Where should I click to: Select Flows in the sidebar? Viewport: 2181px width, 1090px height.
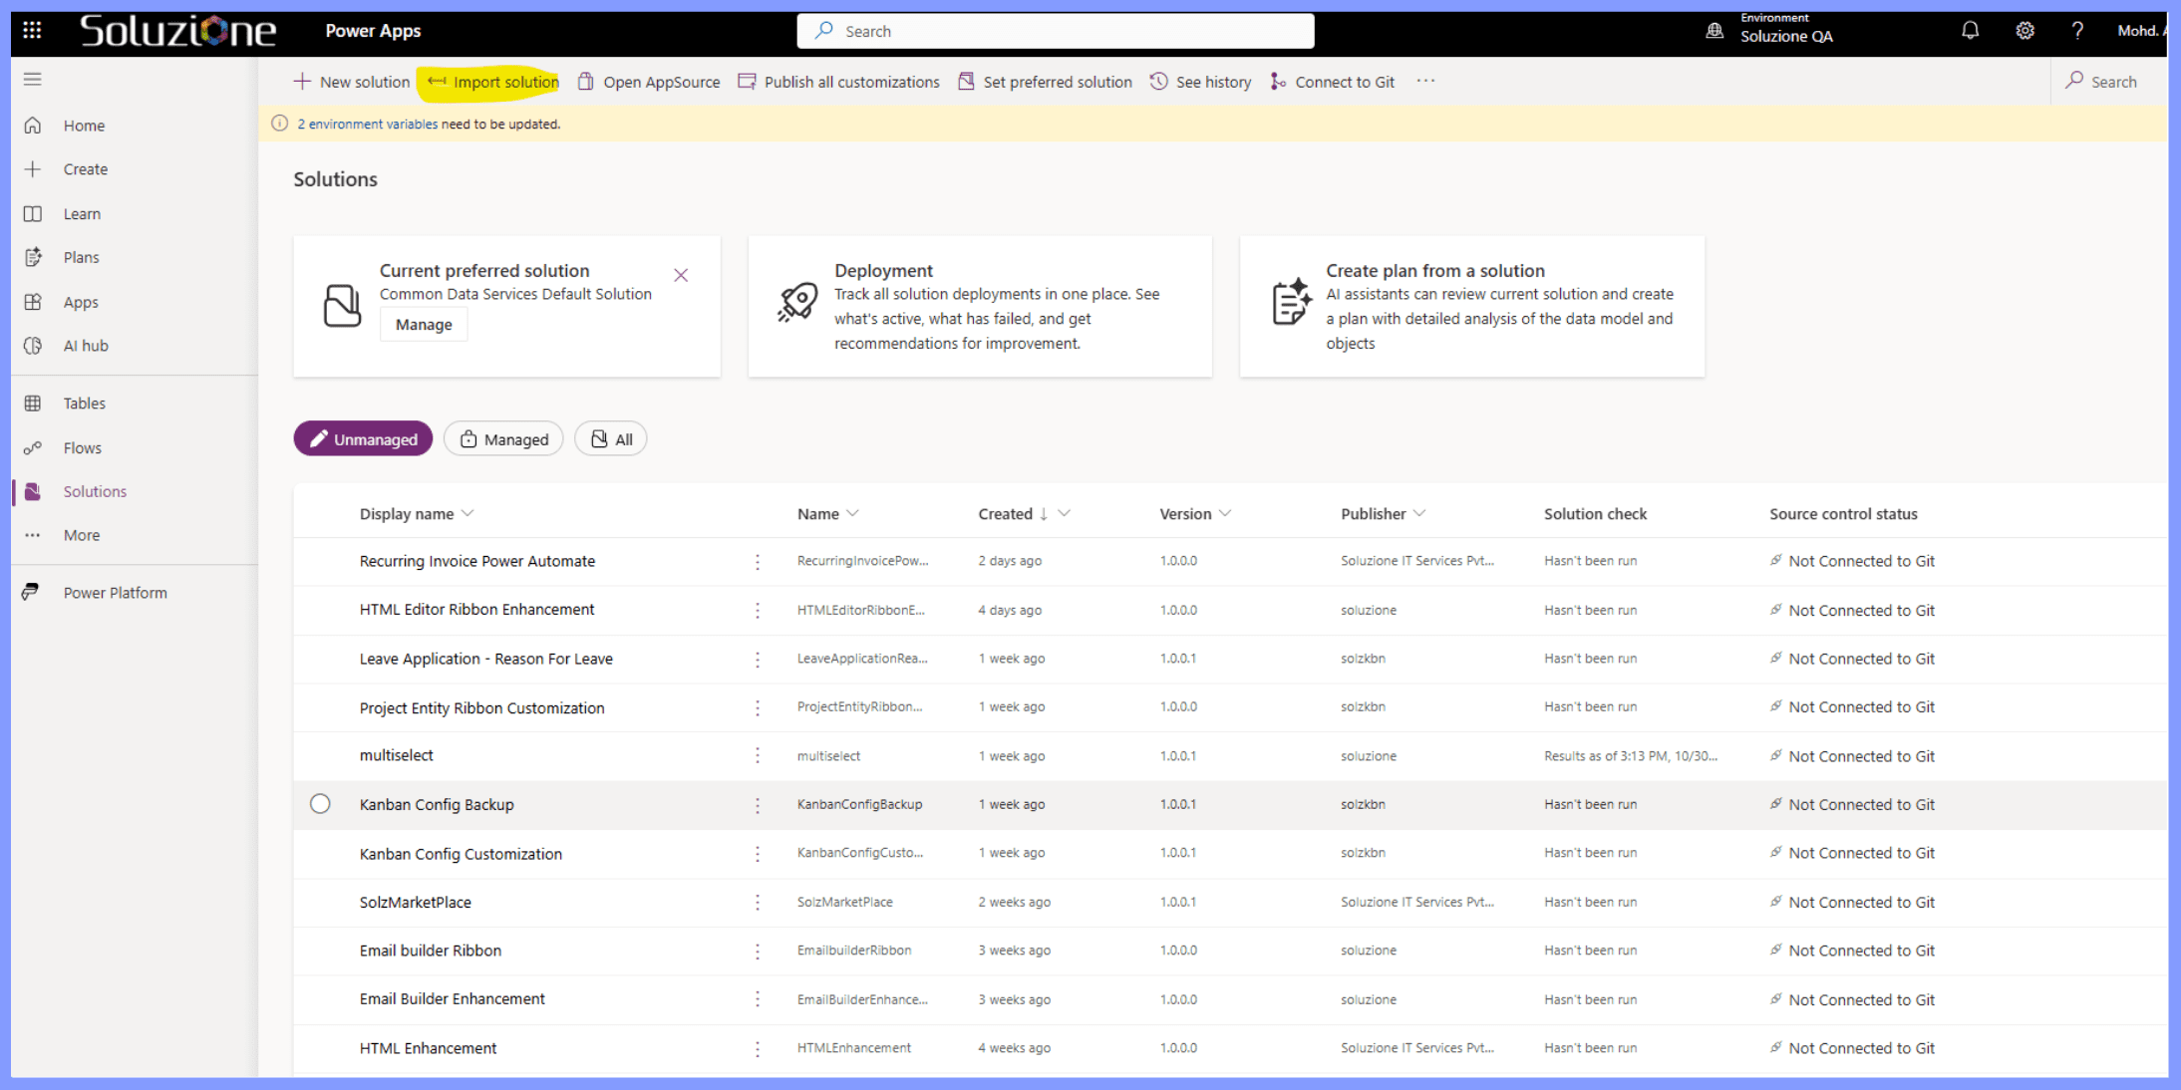[83, 446]
